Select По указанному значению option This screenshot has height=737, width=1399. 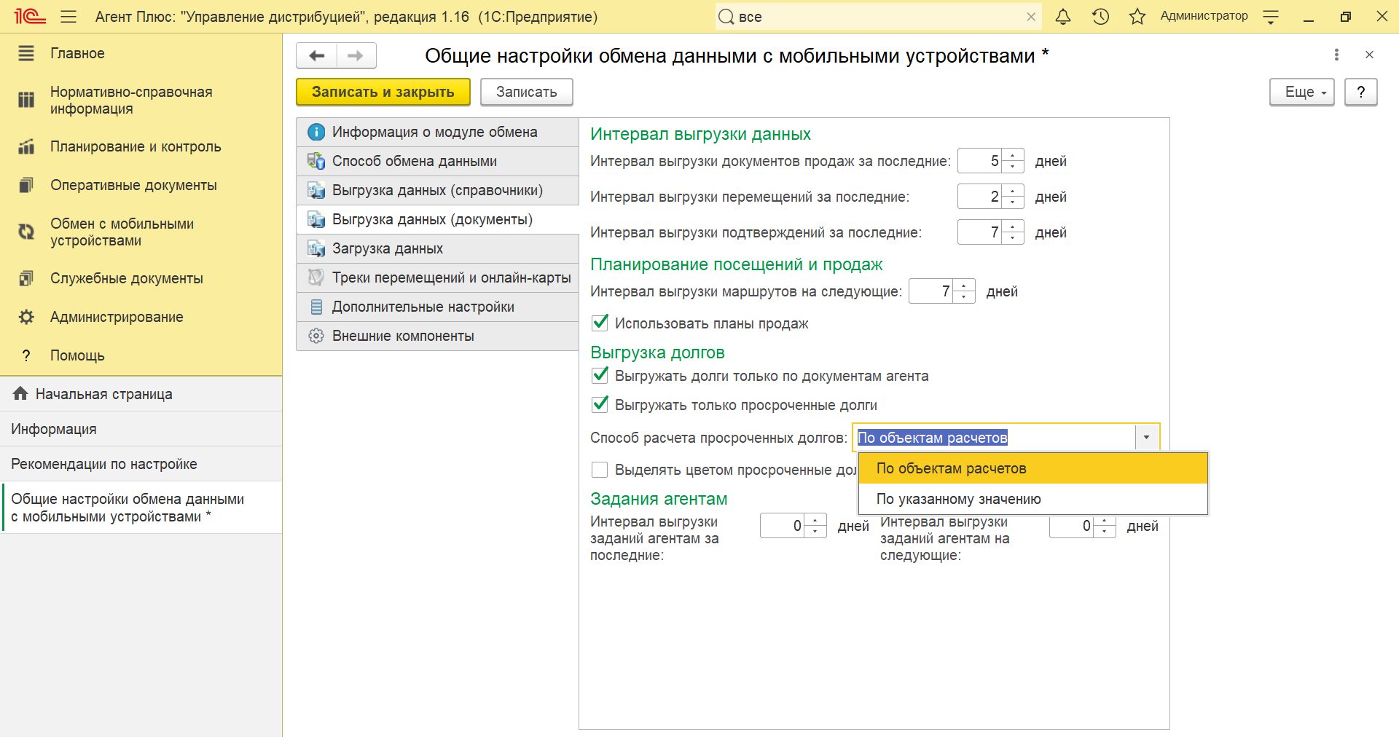point(958,499)
